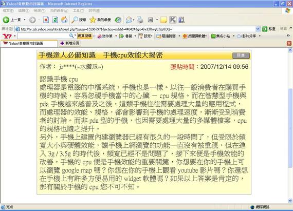Click the Yahoo Y! logo on toolbar
The width and height of the screenshot is (293, 211).
coord(8,36)
